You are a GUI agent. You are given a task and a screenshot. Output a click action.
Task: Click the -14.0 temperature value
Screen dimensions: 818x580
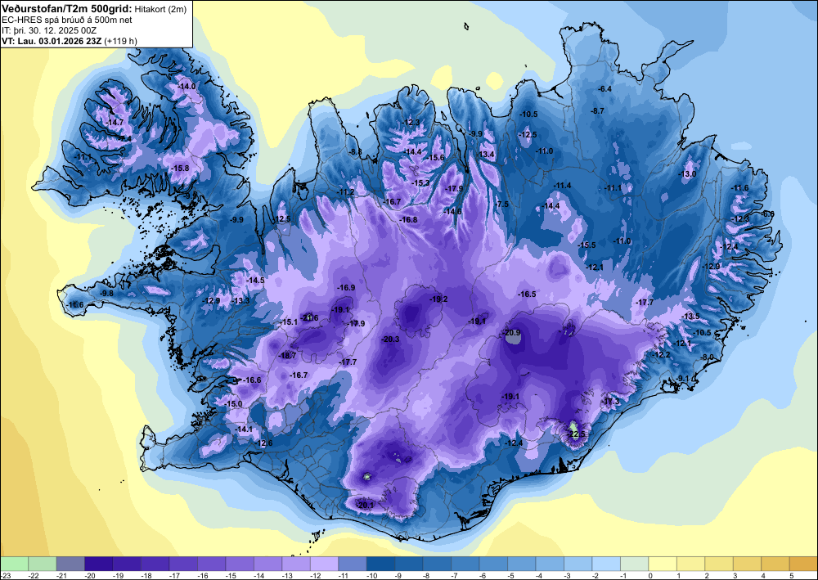[x=187, y=86]
